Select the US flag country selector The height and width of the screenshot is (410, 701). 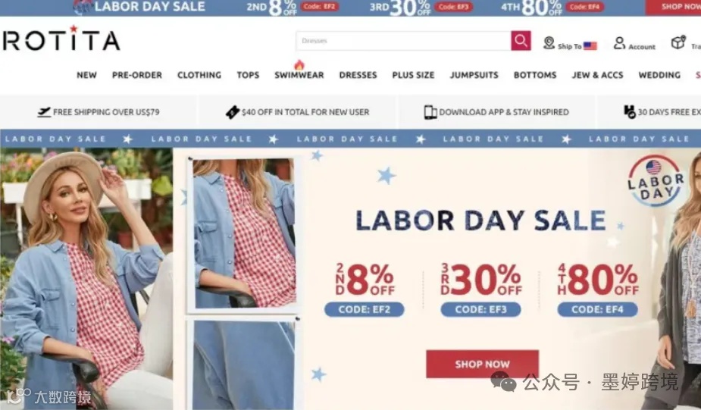coord(590,45)
